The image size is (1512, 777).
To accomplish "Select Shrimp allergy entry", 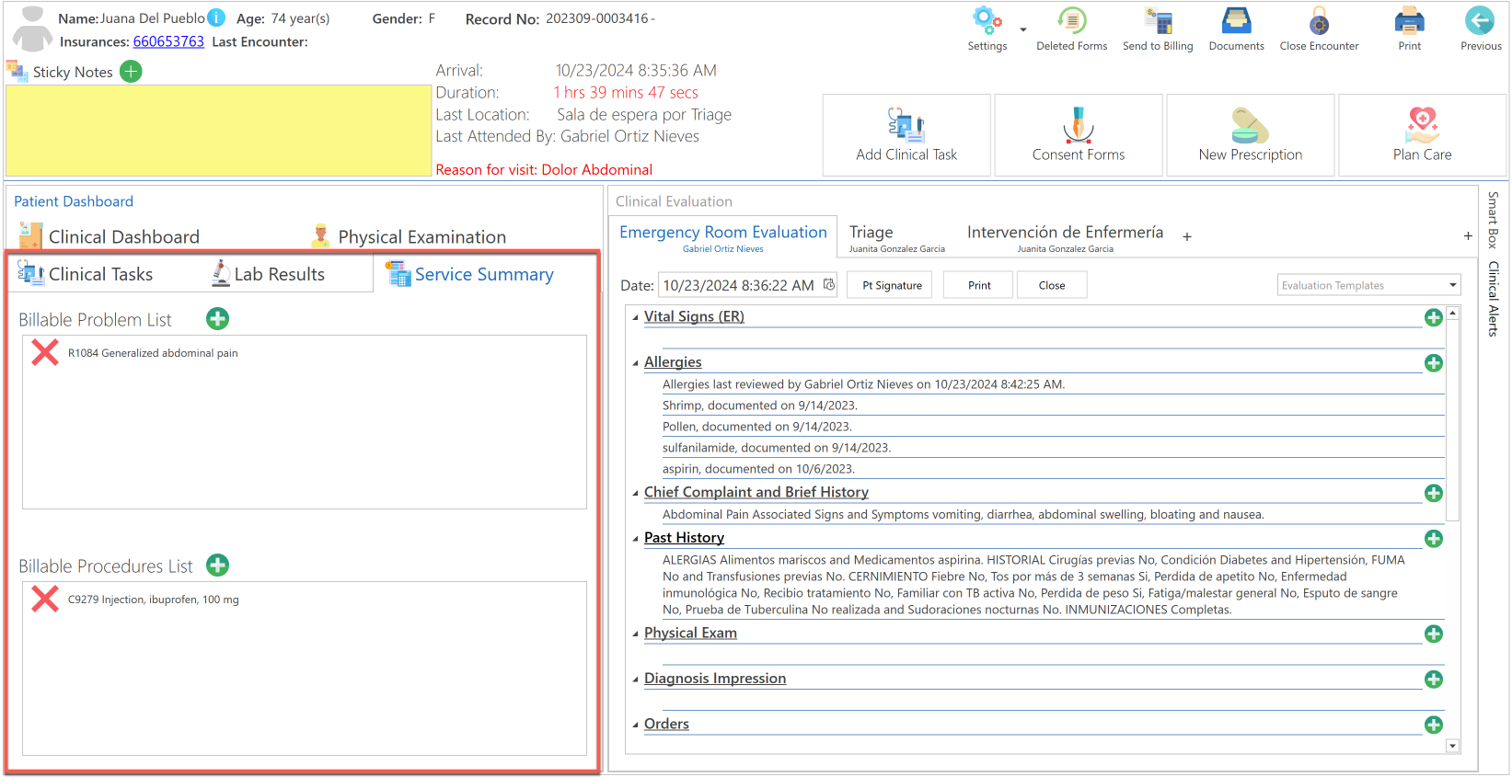I will tap(760, 406).
